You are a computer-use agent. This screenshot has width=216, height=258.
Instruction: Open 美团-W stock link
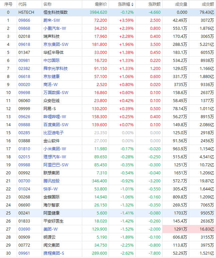coord(50,229)
